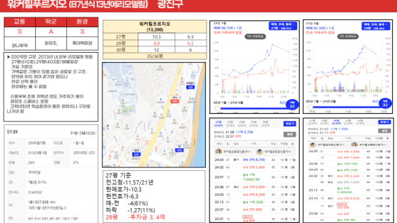Open the 서울시 건축물 대장정보 link
The image size is (397, 223).
coord(84,133)
